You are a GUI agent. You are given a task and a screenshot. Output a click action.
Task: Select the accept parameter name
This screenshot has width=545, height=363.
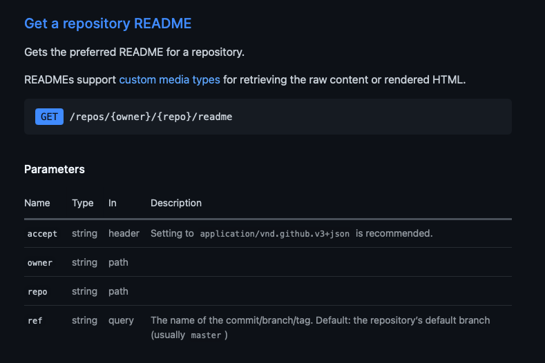(42, 234)
